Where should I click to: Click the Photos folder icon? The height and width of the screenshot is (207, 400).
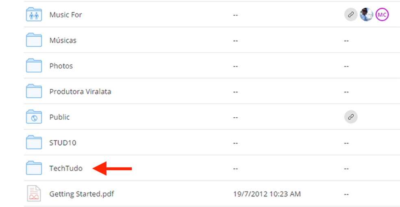(x=34, y=66)
